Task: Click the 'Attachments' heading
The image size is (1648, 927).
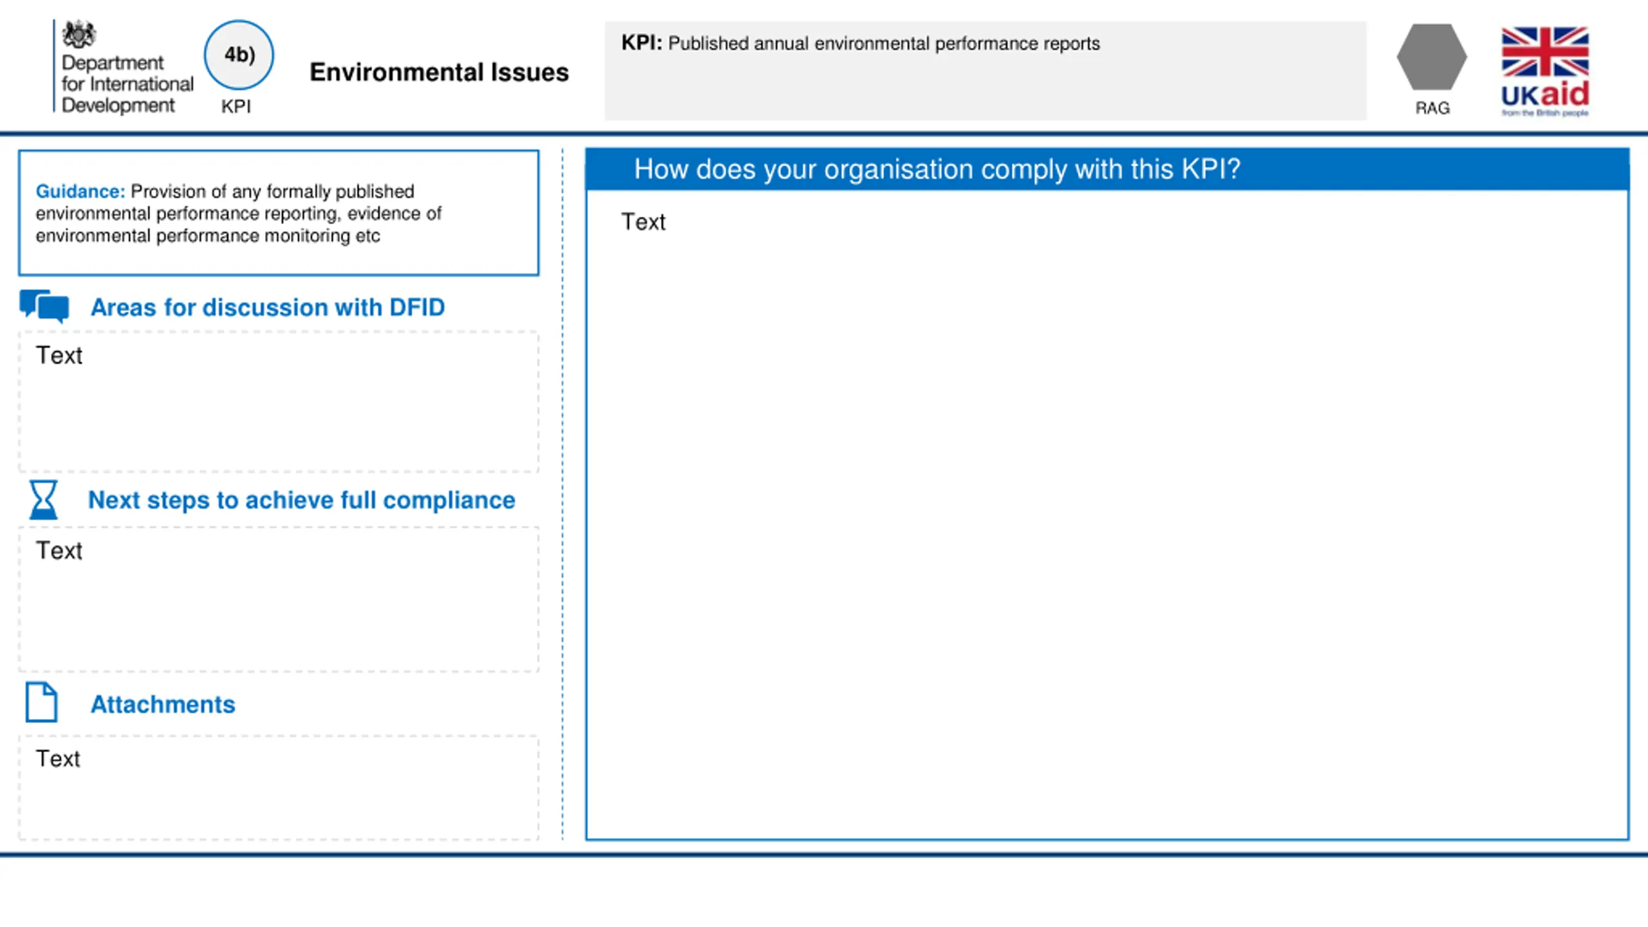Action: tap(163, 704)
